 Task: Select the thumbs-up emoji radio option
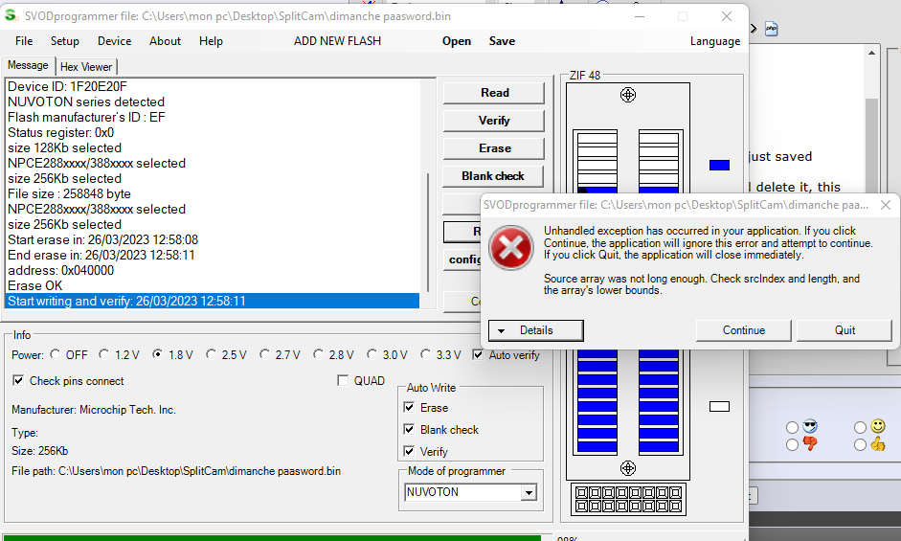860,444
